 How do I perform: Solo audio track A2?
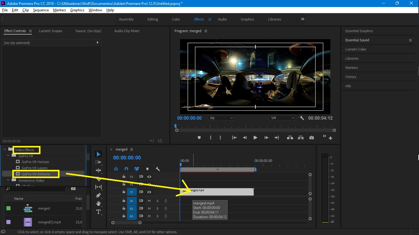(158, 208)
